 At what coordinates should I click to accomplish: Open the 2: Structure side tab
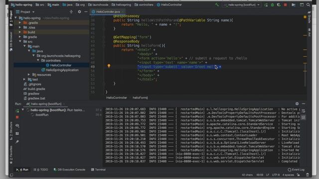11,131
